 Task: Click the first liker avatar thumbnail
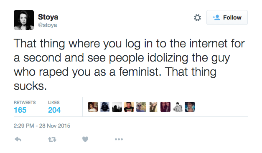click(93, 107)
